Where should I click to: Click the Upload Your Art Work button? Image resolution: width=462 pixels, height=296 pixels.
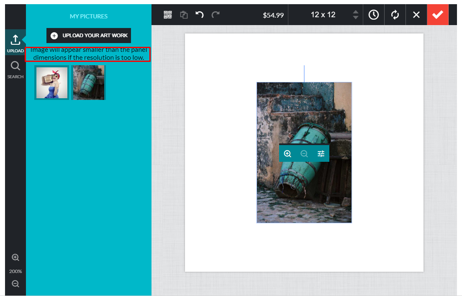coord(89,36)
